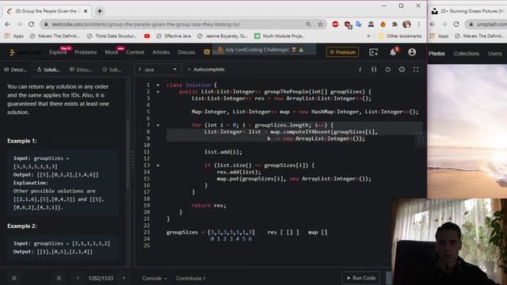Select Users tab in Unsplash window
Viewport: 507px width, 285px height.
tap(495, 54)
